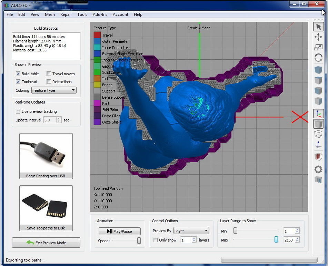
Task: Open the Account menu
Action: [x=120, y=14]
